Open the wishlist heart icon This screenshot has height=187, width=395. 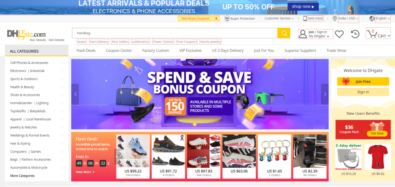339,34
